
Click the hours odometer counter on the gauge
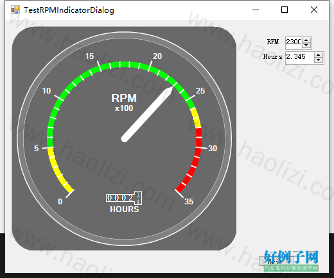[x=124, y=198]
